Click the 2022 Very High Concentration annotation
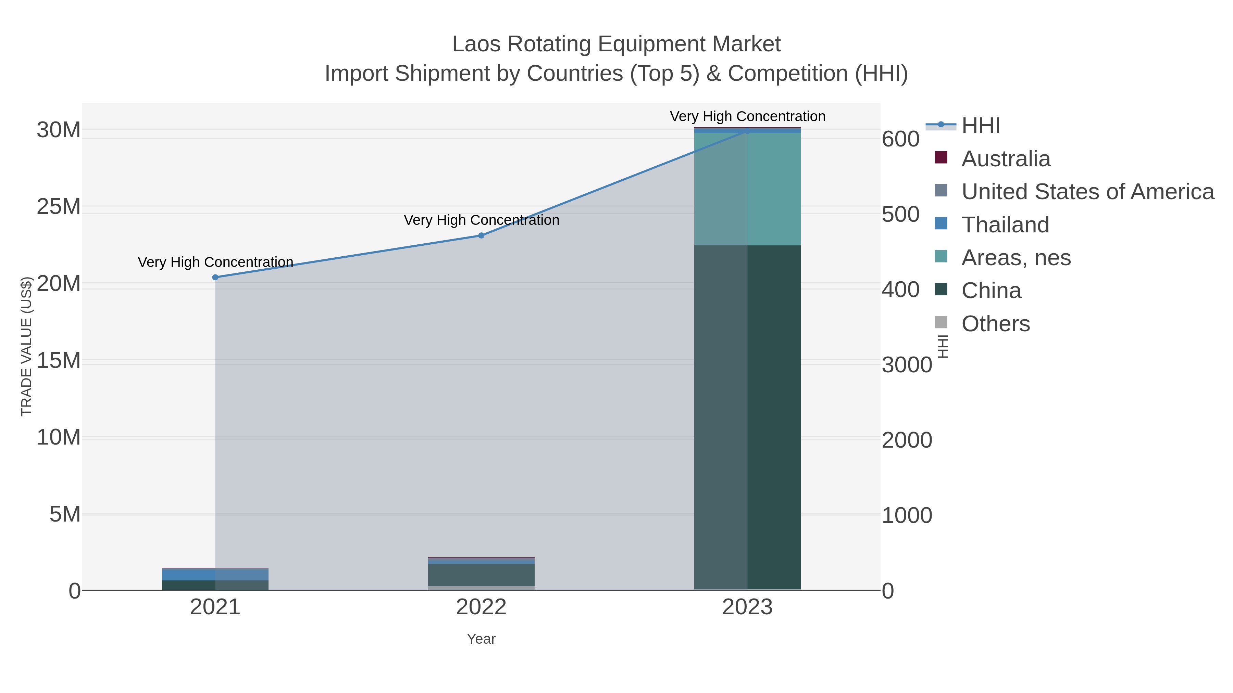The width and height of the screenshot is (1233, 693). pyautogui.click(x=482, y=220)
